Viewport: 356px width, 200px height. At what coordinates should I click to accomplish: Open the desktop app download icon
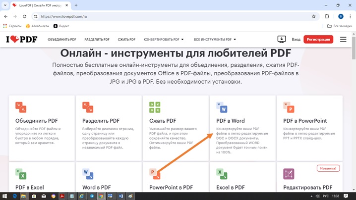(281, 39)
